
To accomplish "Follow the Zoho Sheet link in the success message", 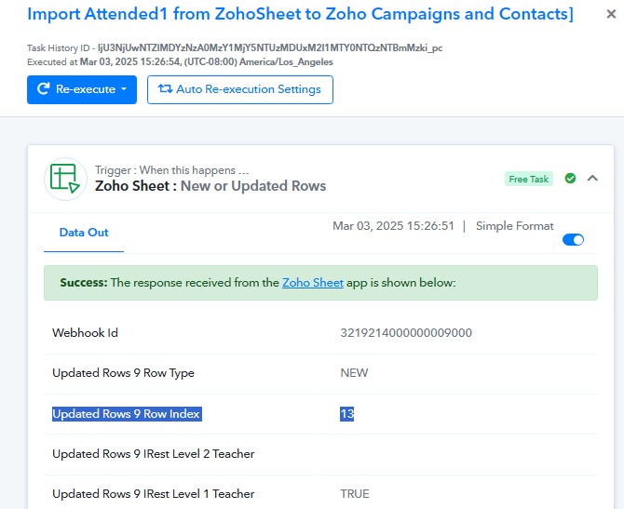I will click(312, 283).
